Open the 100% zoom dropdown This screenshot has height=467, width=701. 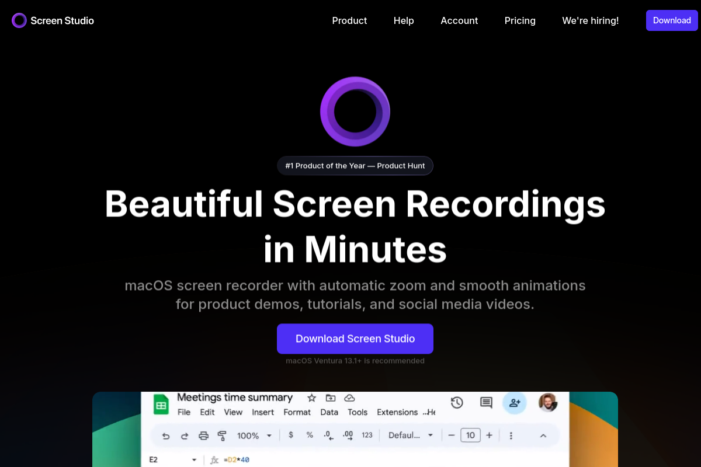pos(255,435)
